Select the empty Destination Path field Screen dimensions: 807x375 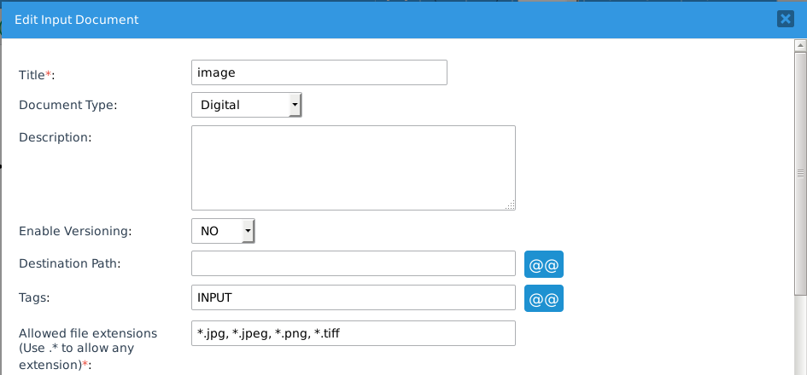[x=353, y=264]
